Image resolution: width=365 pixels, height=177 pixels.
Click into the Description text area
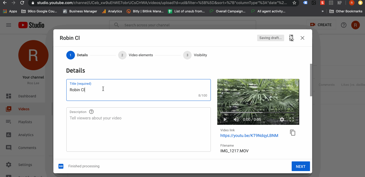pos(139,129)
